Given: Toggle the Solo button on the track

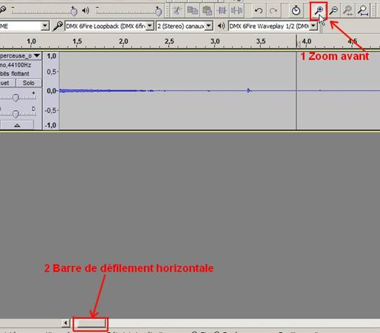Looking at the screenshot, I should (x=29, y=83).
